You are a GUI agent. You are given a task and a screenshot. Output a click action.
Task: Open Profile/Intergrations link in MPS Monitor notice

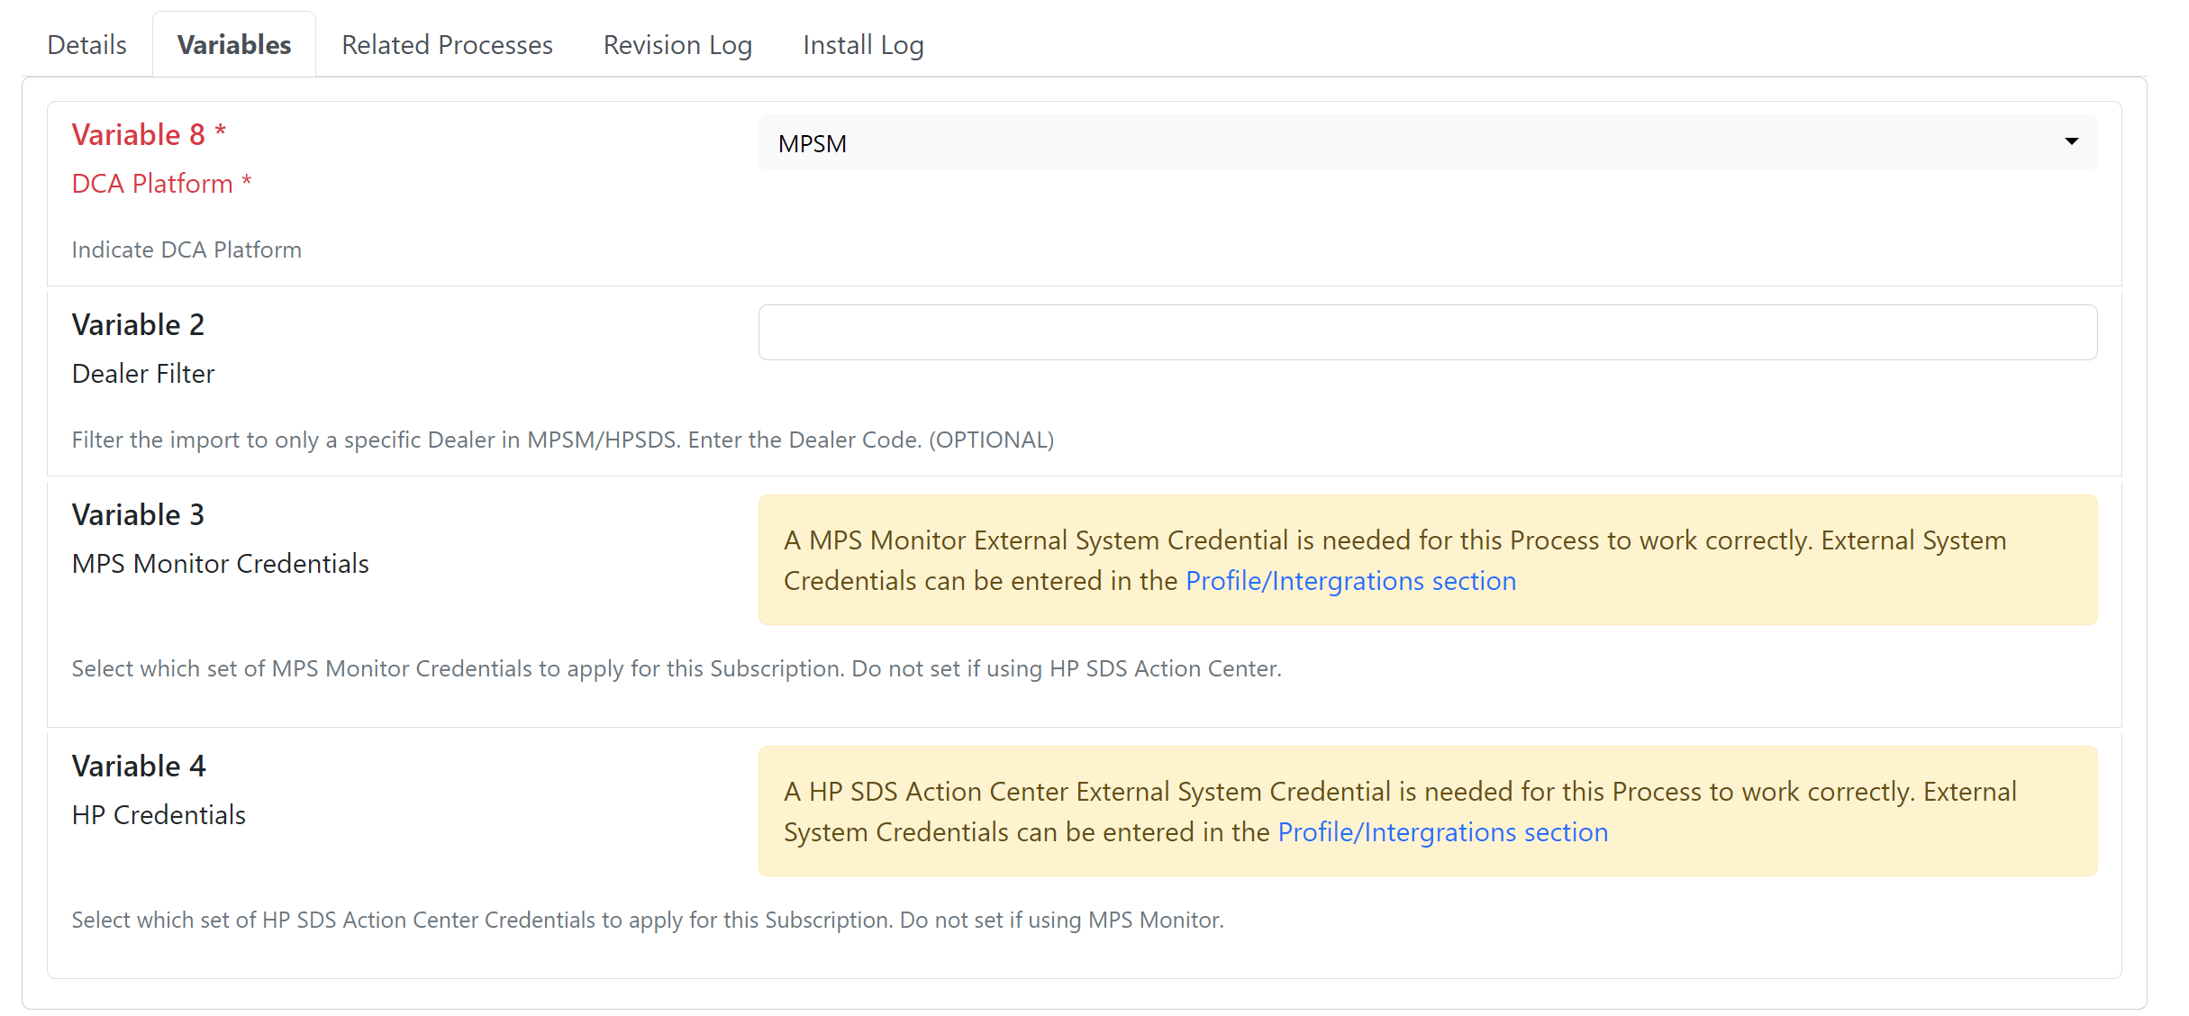click(x=1349, y=581)
